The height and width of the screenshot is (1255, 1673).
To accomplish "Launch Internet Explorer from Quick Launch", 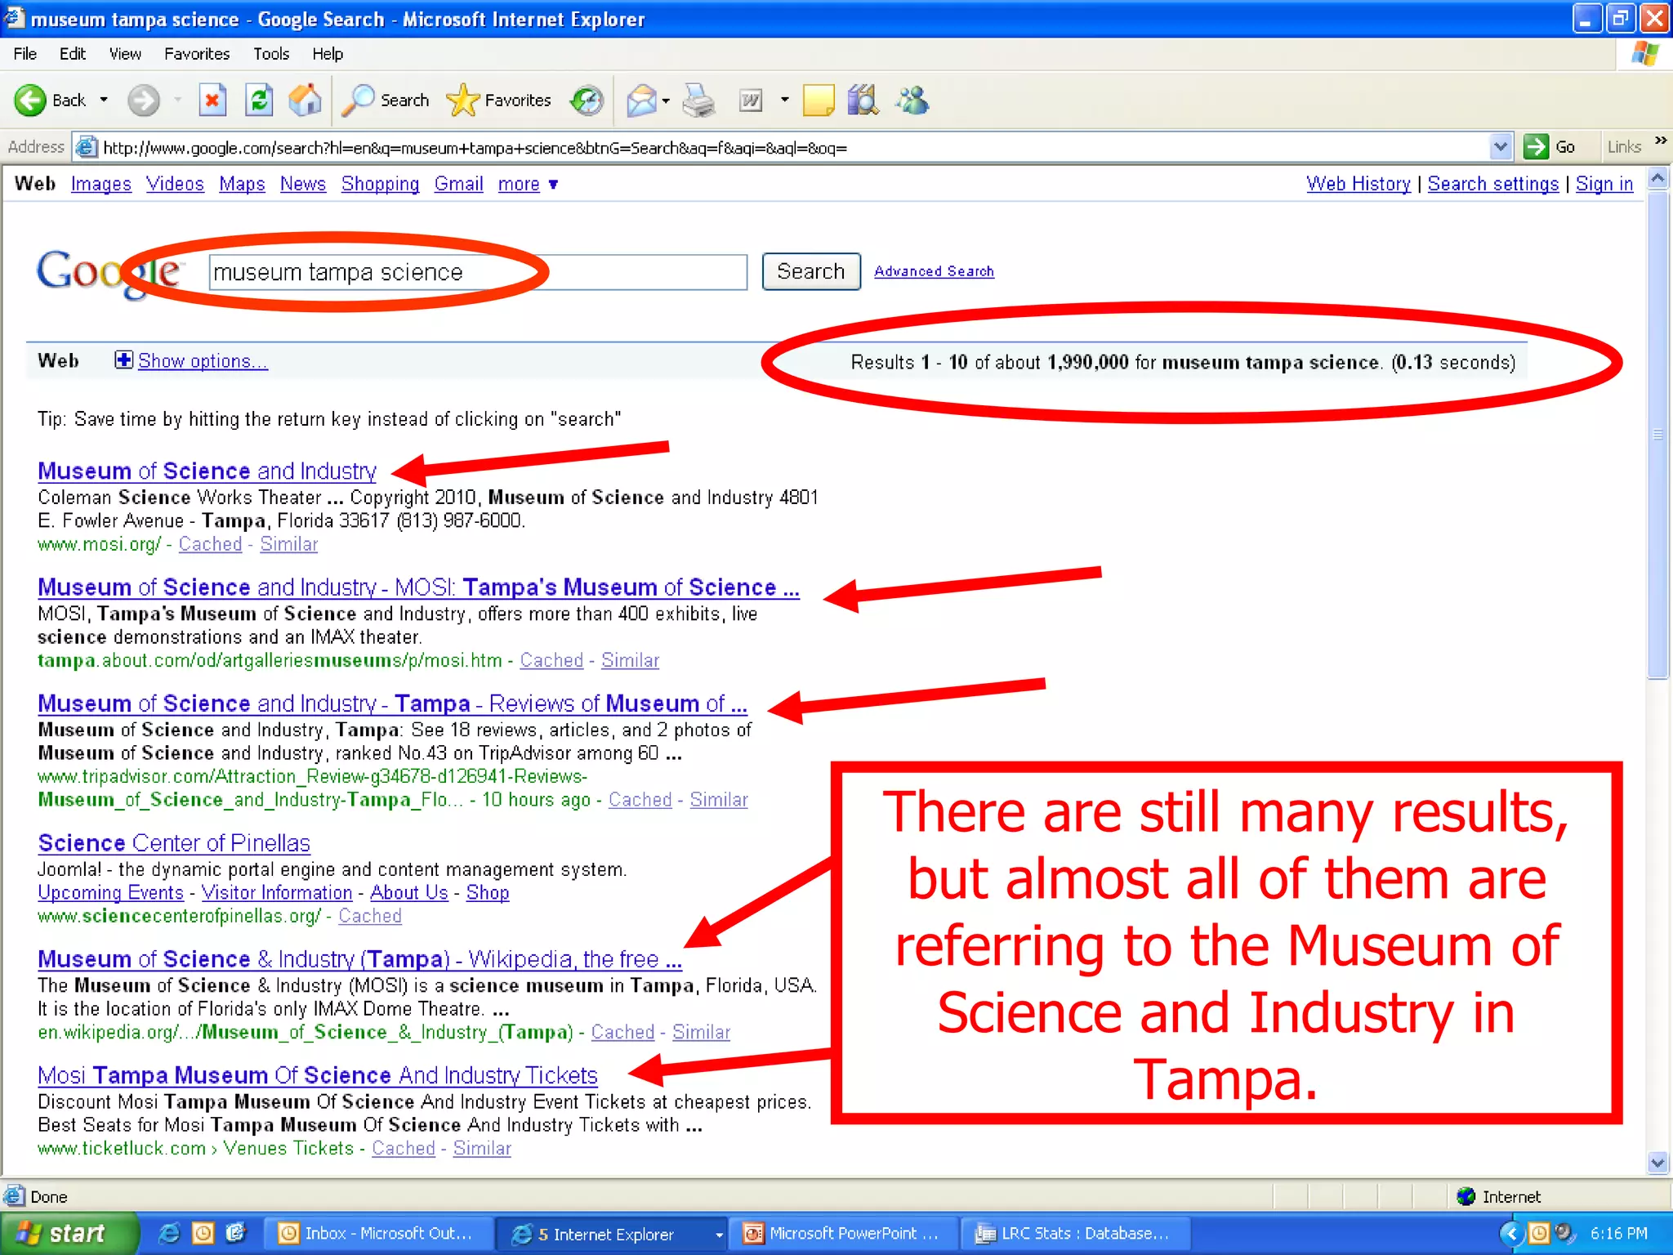I will pos(169,1233).
